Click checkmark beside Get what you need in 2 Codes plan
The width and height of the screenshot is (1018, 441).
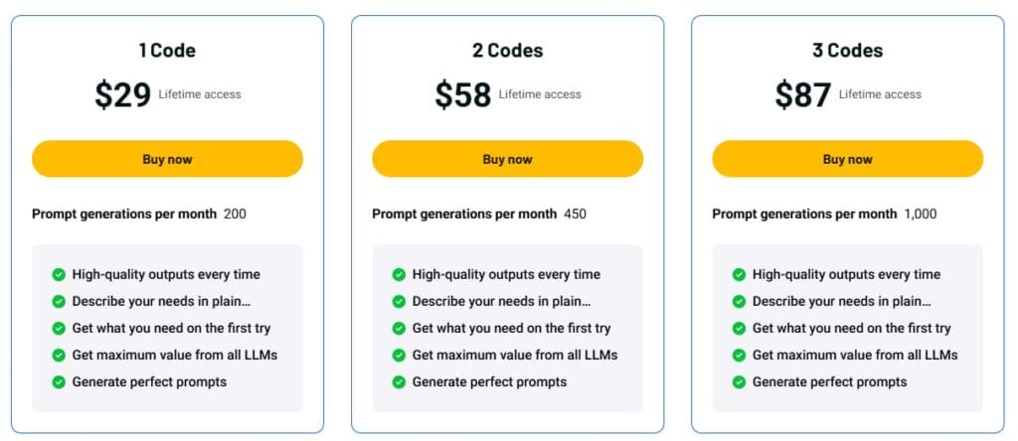(400, 329)
